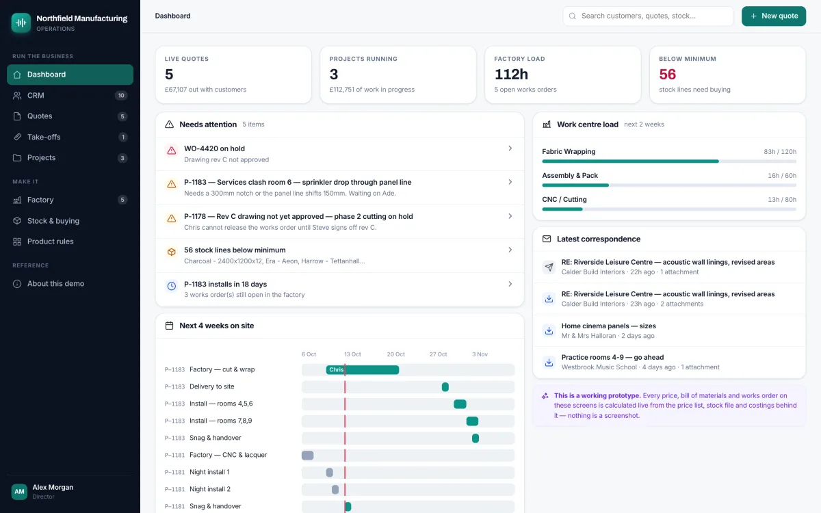Click the Factory count badge 5
This screenshot has width=821, height=513.
(x=122, y=200)
